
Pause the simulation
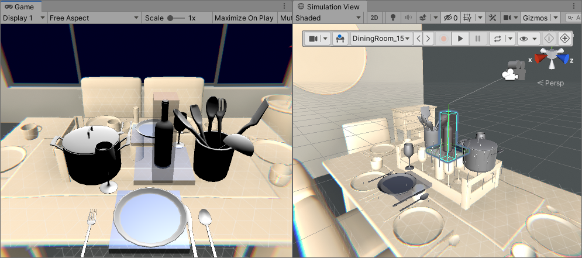click(x=478, y=39)
